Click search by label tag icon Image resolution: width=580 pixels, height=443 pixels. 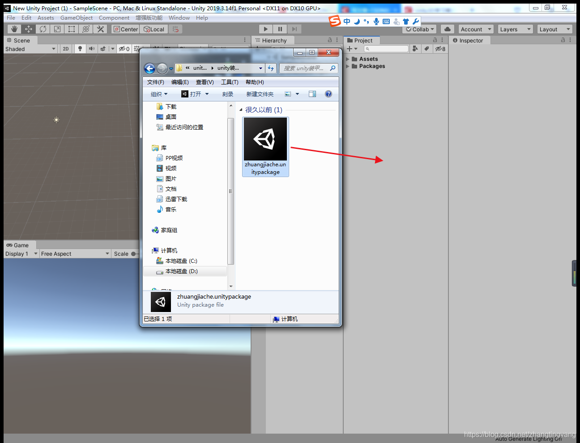tap(426, 49)
